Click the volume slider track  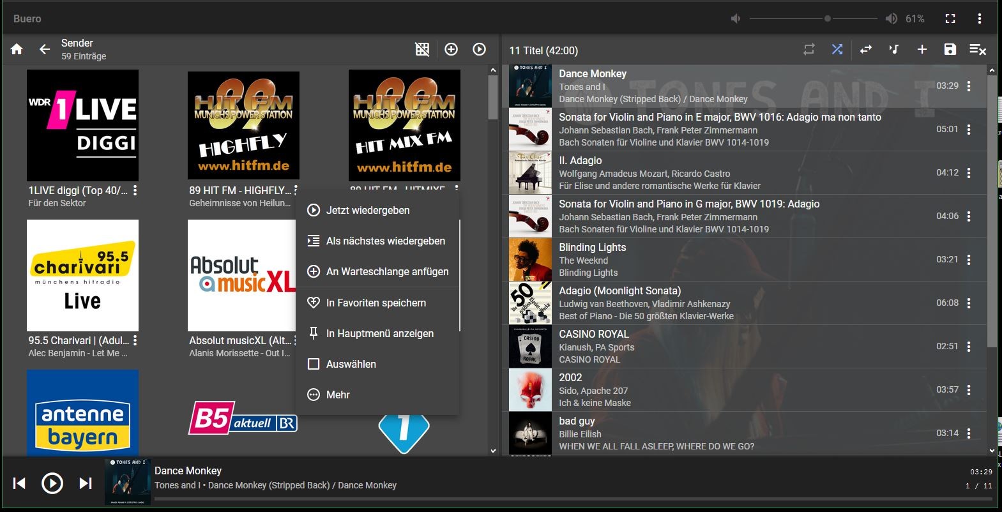point(813,19)
